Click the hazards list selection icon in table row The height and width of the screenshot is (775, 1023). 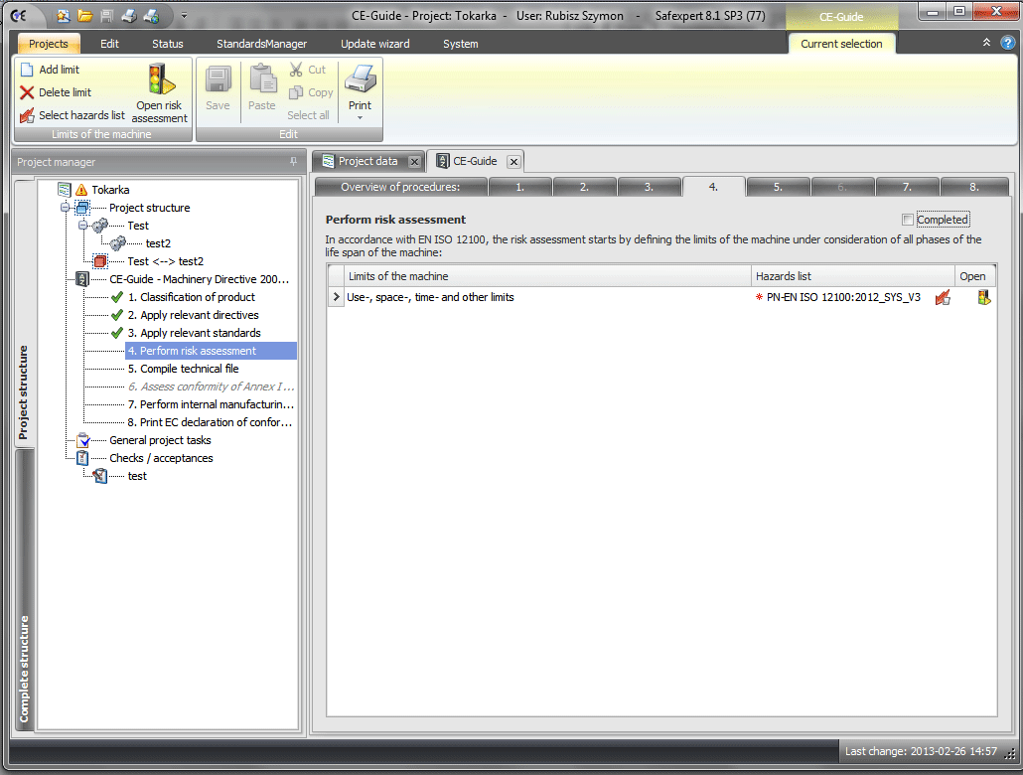tap(943, 297)
